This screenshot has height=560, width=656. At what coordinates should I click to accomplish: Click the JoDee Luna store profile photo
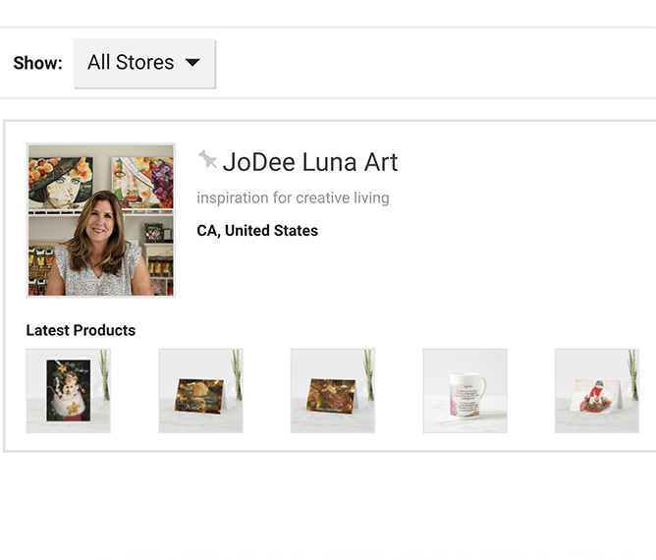point(100,220)
